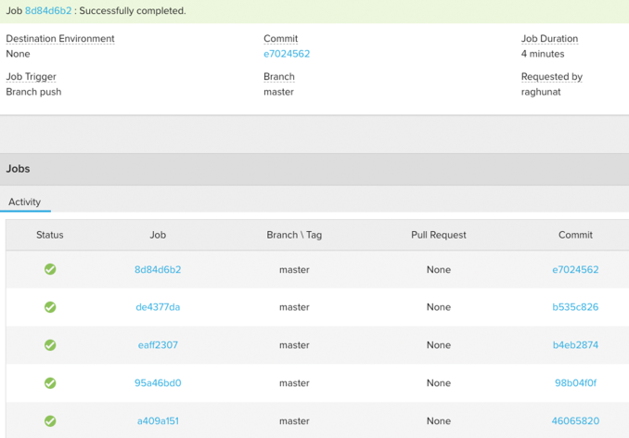Open job de4377da details

(x=158, y=307)
